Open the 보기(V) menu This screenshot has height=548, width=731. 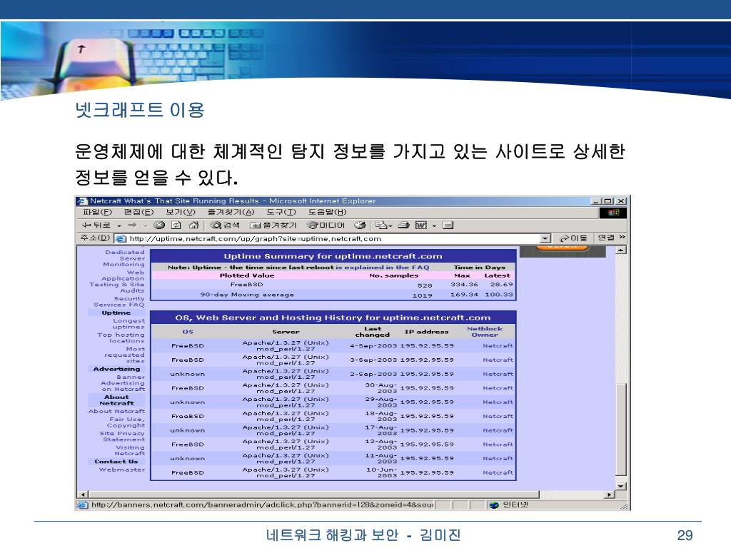click(x=180, y=212)
